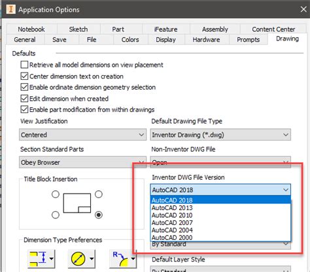This screenshot has height=272, width=310.
Task: Switch to the Assembly tab
Action: click(x=215, y=29)
